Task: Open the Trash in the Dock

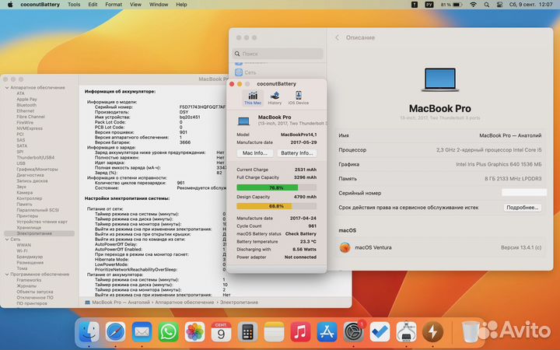Action: click(x=471, y=332)
